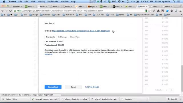This screenshot has height=103, width=183.
Task: Open the SEO bookmarks folder
Action: point(88,15)
